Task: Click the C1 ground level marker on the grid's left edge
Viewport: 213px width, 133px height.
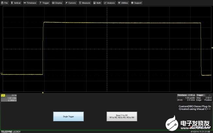Action: click(2, 73)
